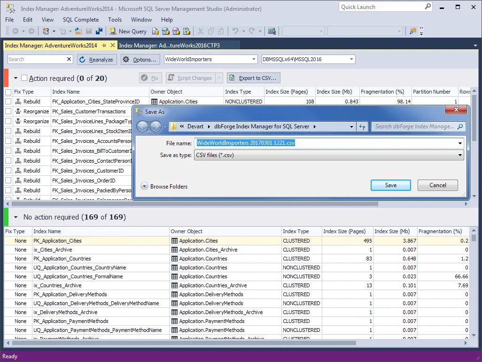Click the Undo arrow icon

[235, 31]
